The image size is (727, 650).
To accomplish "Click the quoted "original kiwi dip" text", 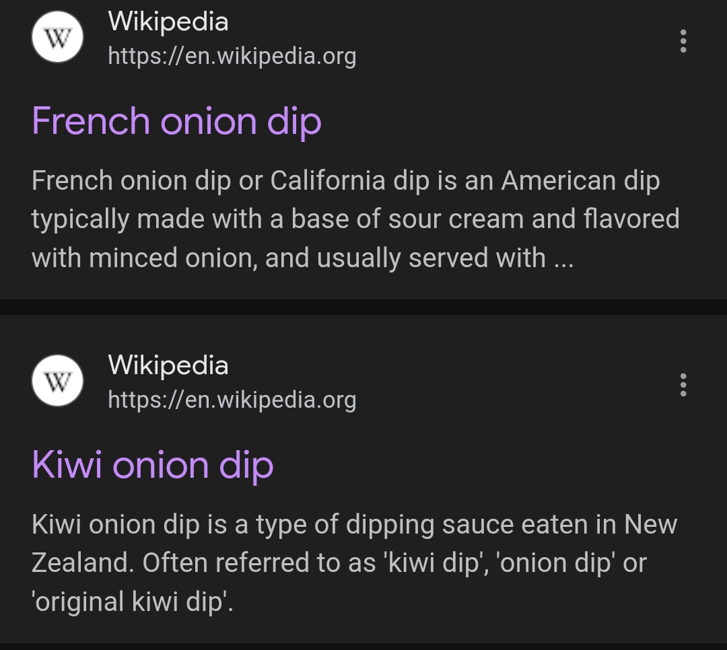I will pos(131,602).
